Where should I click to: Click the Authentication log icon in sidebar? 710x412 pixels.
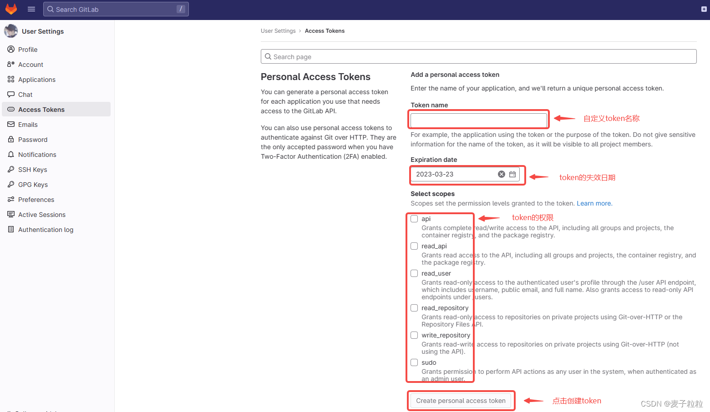(x=11, y=229)
